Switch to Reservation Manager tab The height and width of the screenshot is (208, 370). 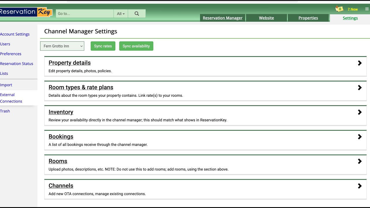click(223, 18)
